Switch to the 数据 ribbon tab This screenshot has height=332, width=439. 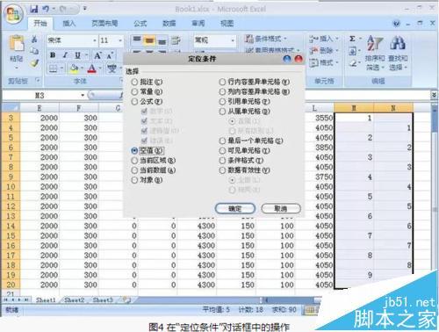[x=169, y=24]
